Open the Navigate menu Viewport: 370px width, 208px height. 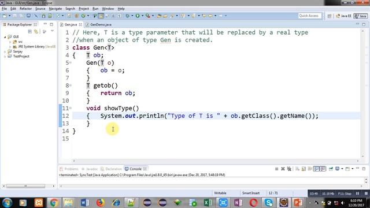click(x=55, y=9)
